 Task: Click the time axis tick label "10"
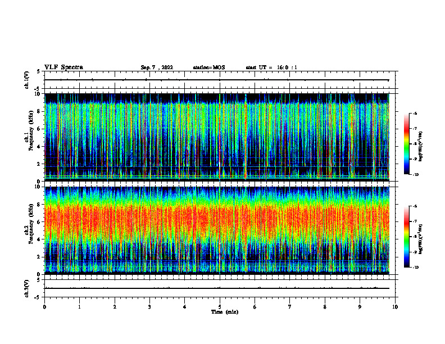click(x=395, y=307)
